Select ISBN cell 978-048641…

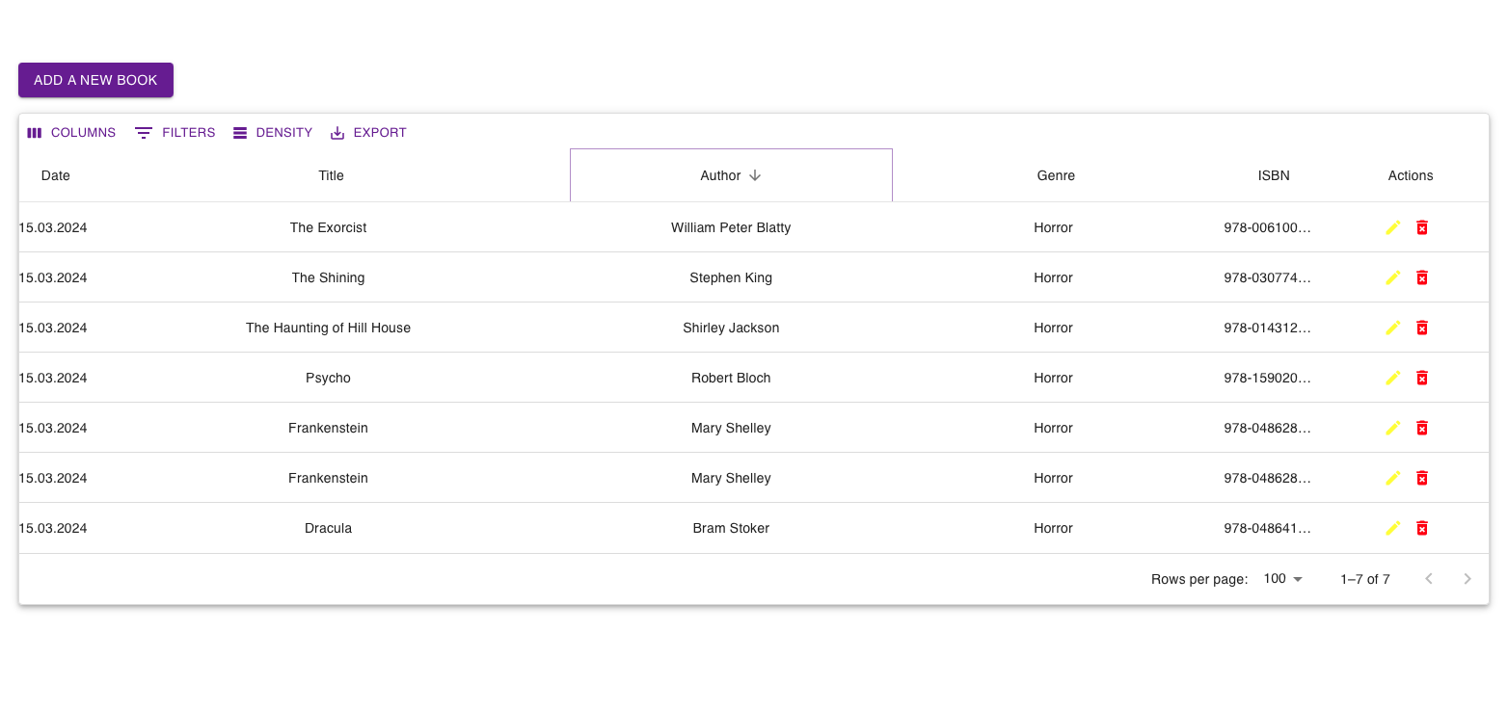(x=1267, y=528)
